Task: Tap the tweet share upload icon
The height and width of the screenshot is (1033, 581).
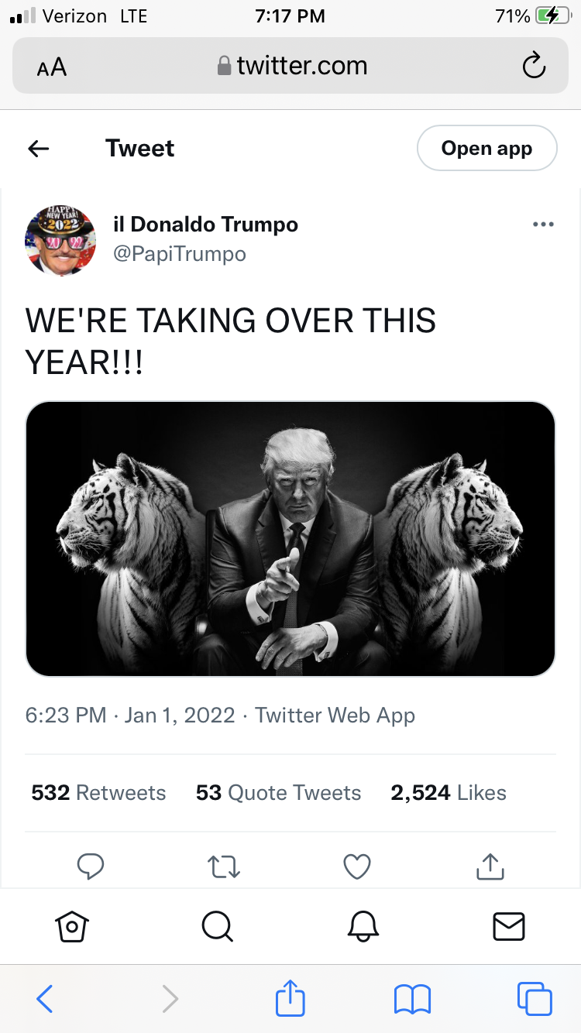Action: [490, 866]
